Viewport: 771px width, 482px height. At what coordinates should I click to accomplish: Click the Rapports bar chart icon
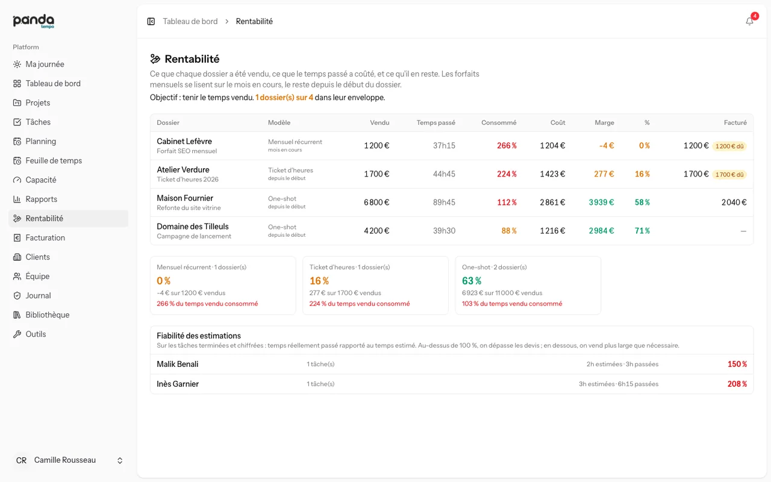17,199
